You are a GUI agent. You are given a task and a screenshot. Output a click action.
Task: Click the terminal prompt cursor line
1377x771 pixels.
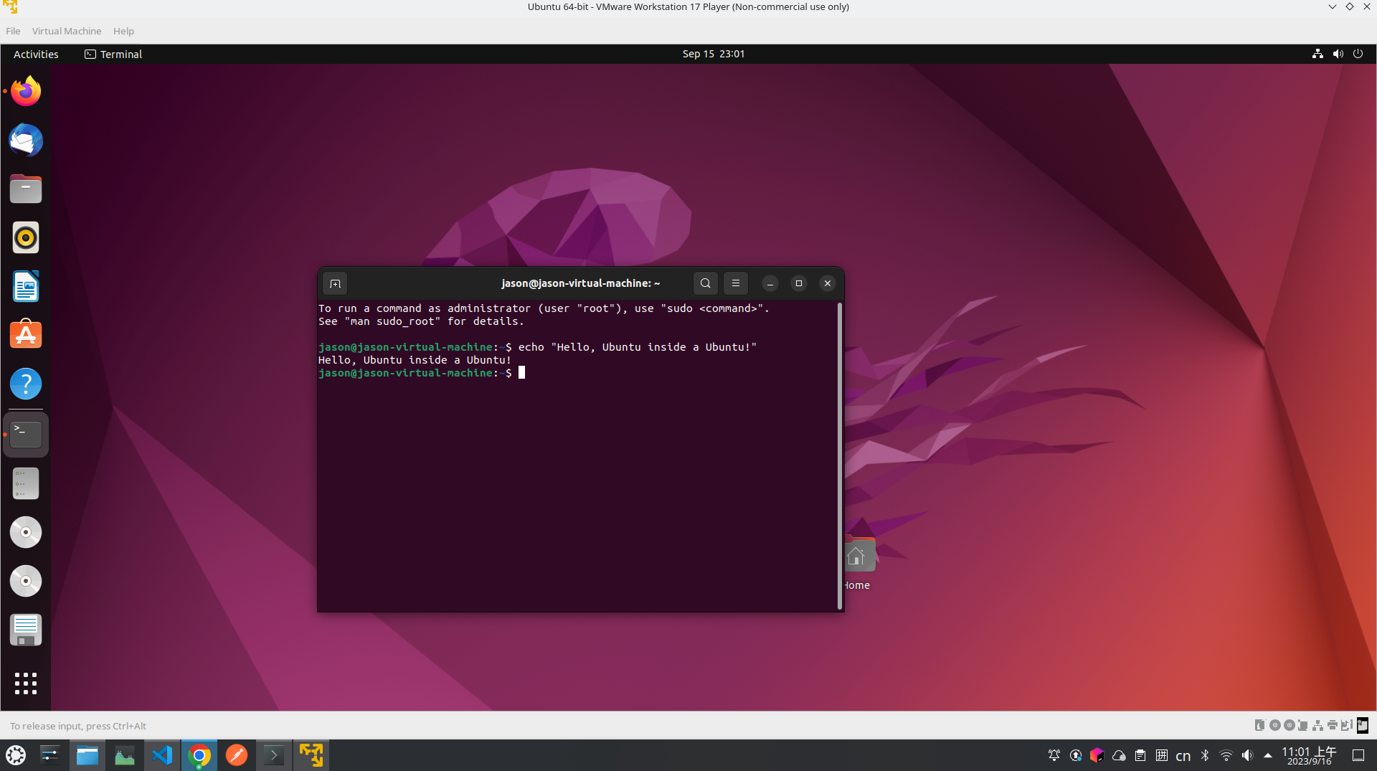tap(422, 373)
